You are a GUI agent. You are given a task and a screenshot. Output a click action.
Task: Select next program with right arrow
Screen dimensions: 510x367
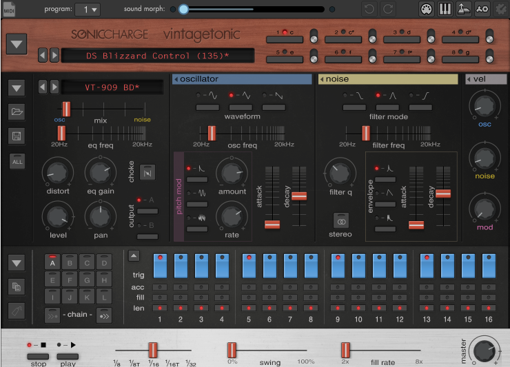54,55
